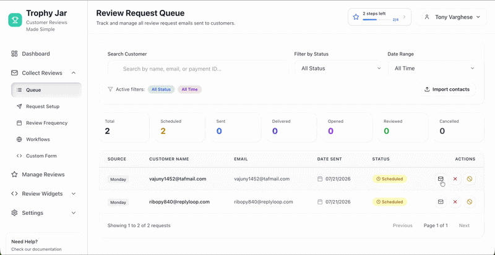This screenshot has width=495, height=255.
Task: Click the block icon in ribopy840 row
Action: (470, 202)
